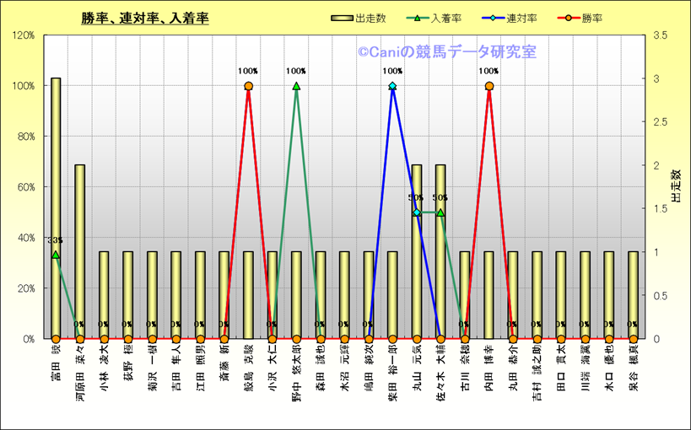Click the 50% green triangle above 佐々木 大輔
The height and width of the screenshot is (430, 691).
pos(440,212)
